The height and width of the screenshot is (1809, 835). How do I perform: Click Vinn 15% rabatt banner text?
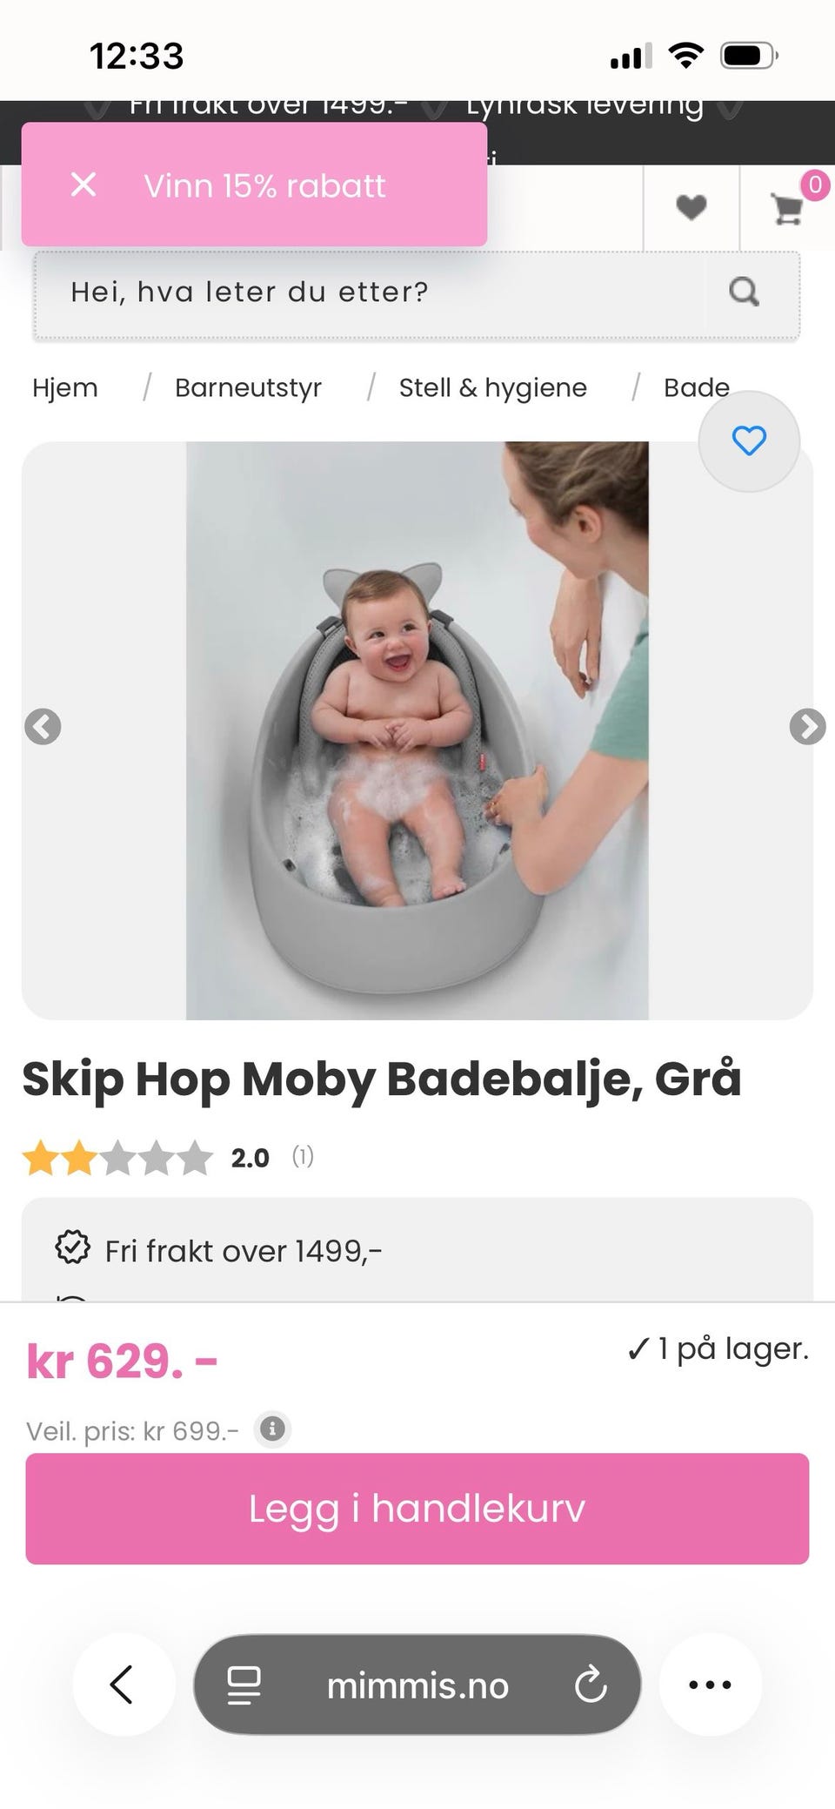click(x=264, y=185)
